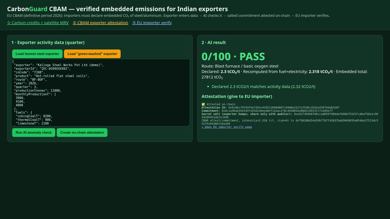Click the "productionTonnes": 12000 JSON line
Viewport: 390px width, 219px height.
(x=38, y=91)
